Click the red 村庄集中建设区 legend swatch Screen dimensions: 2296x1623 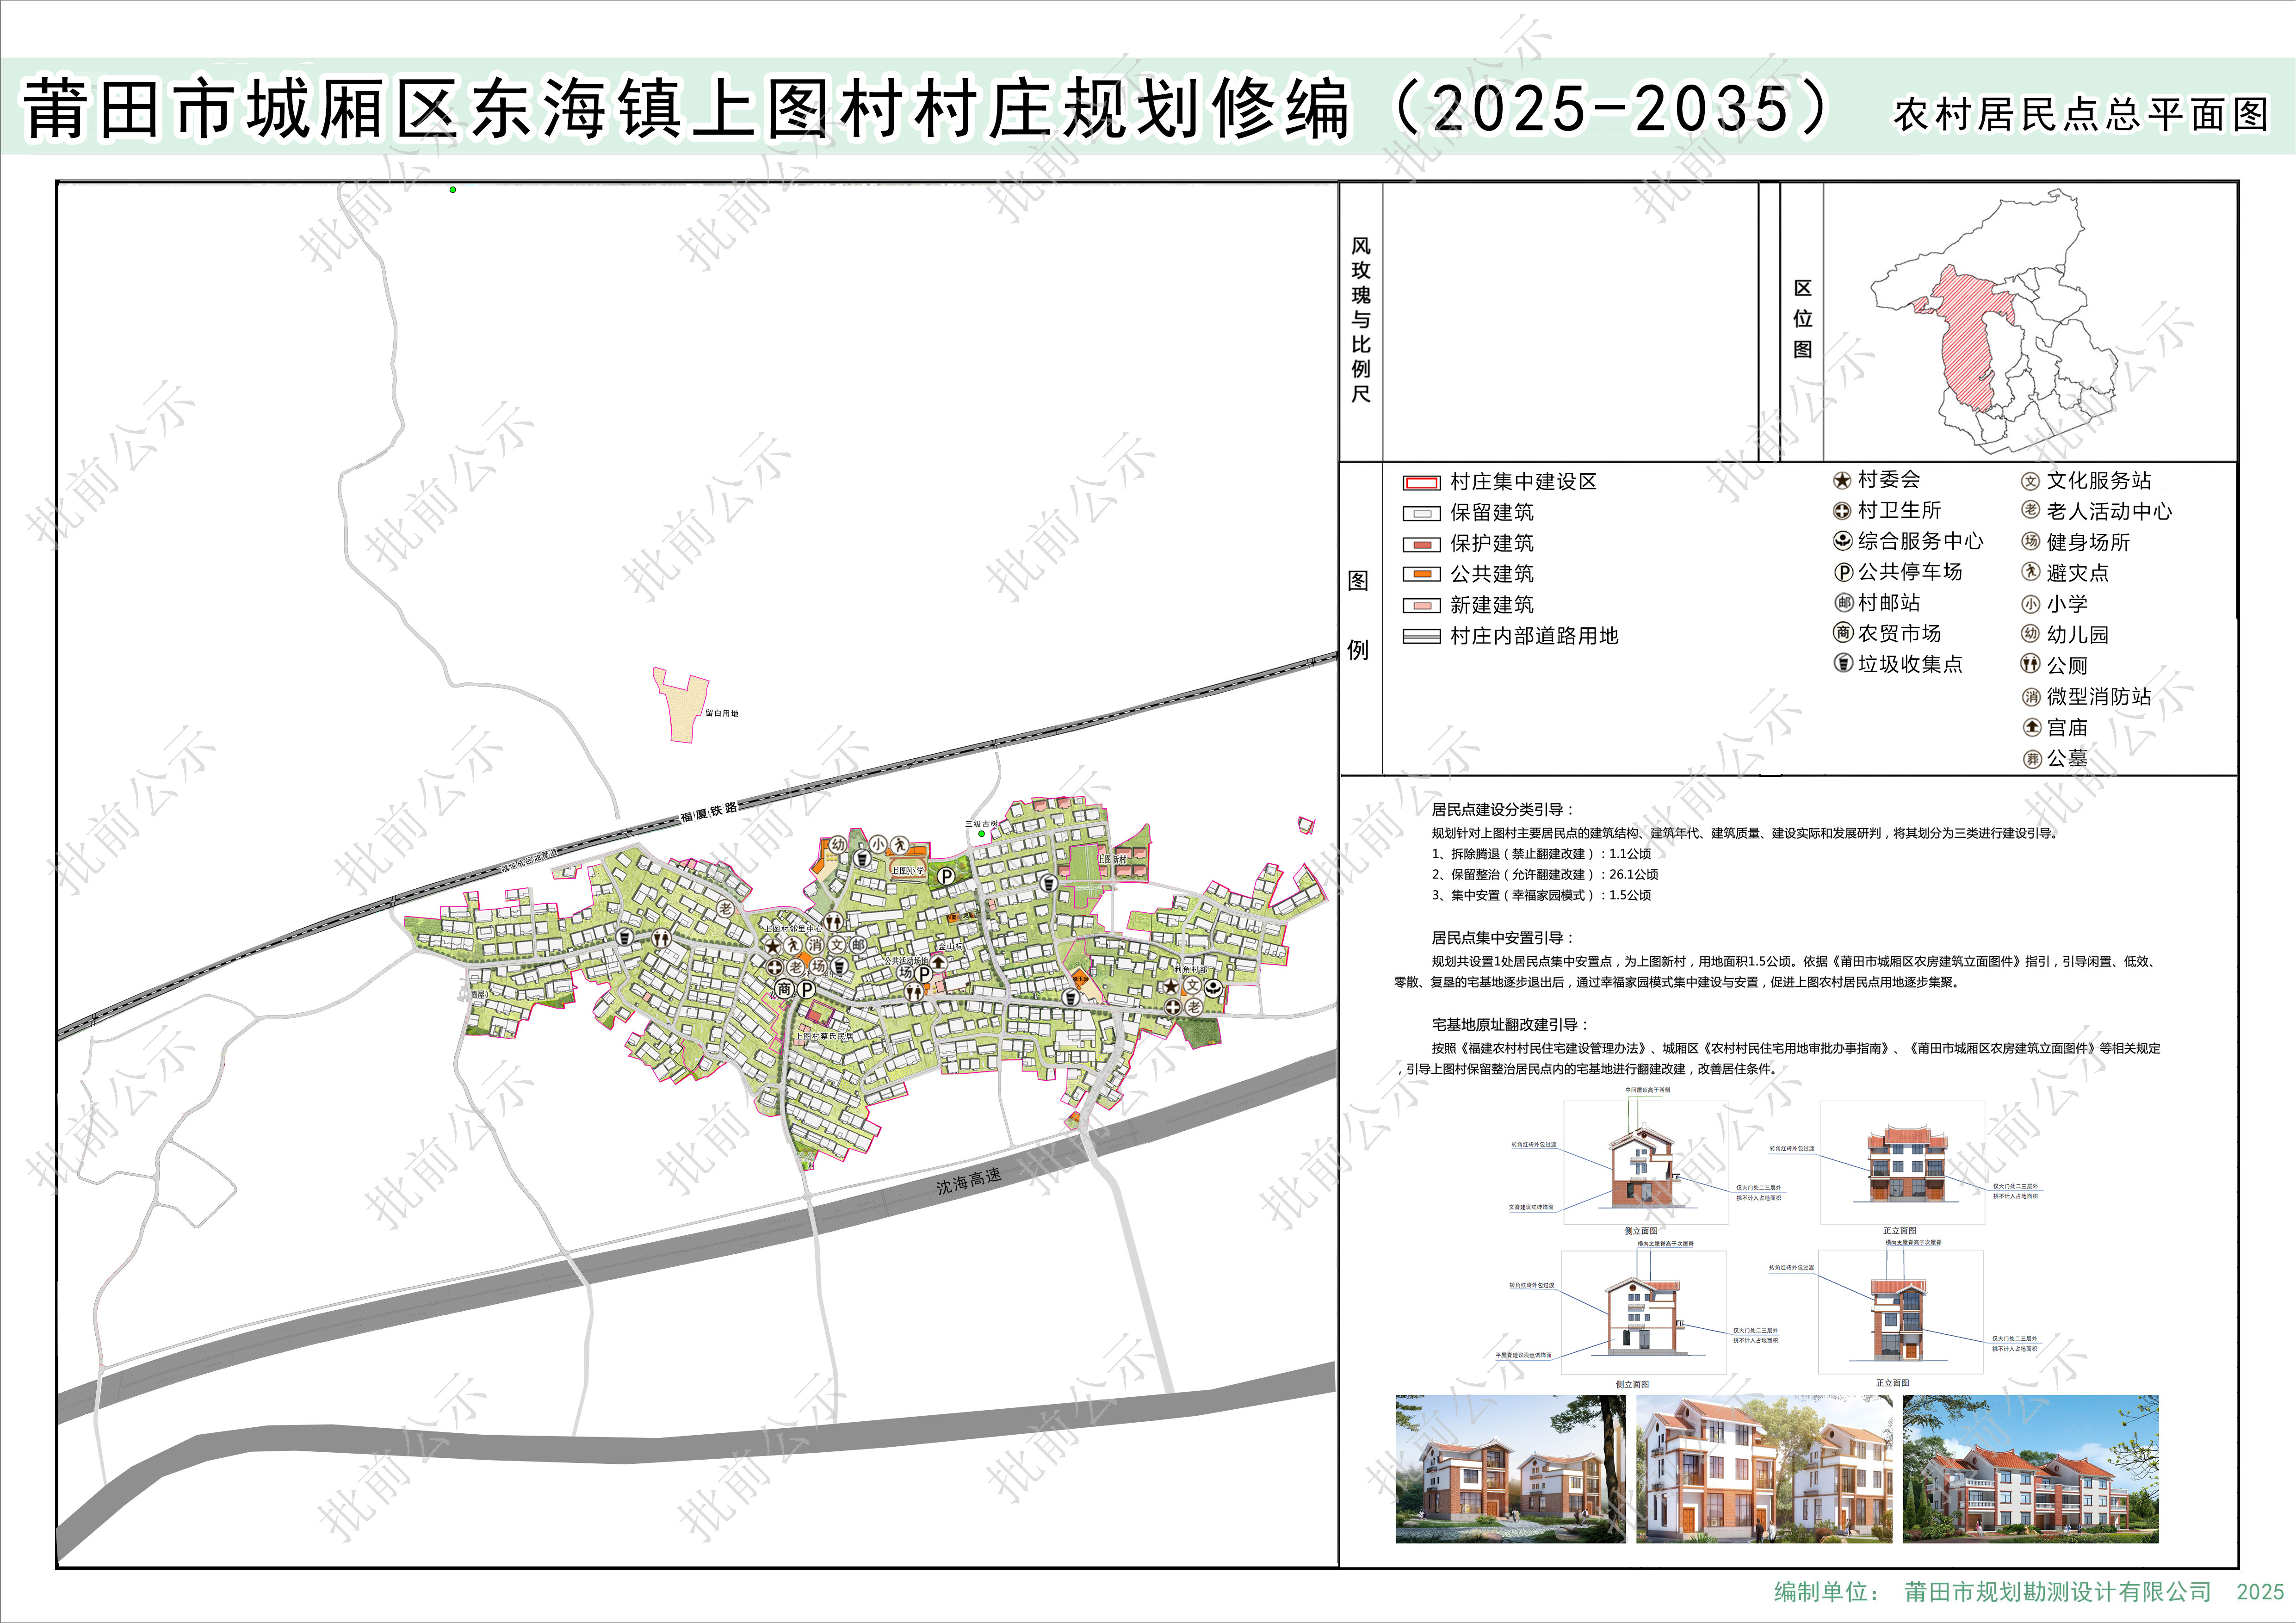(1421, 483)
